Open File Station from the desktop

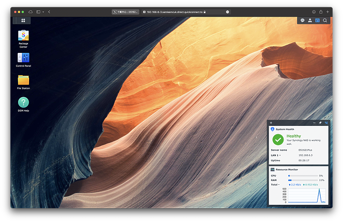tap(23, 82)
